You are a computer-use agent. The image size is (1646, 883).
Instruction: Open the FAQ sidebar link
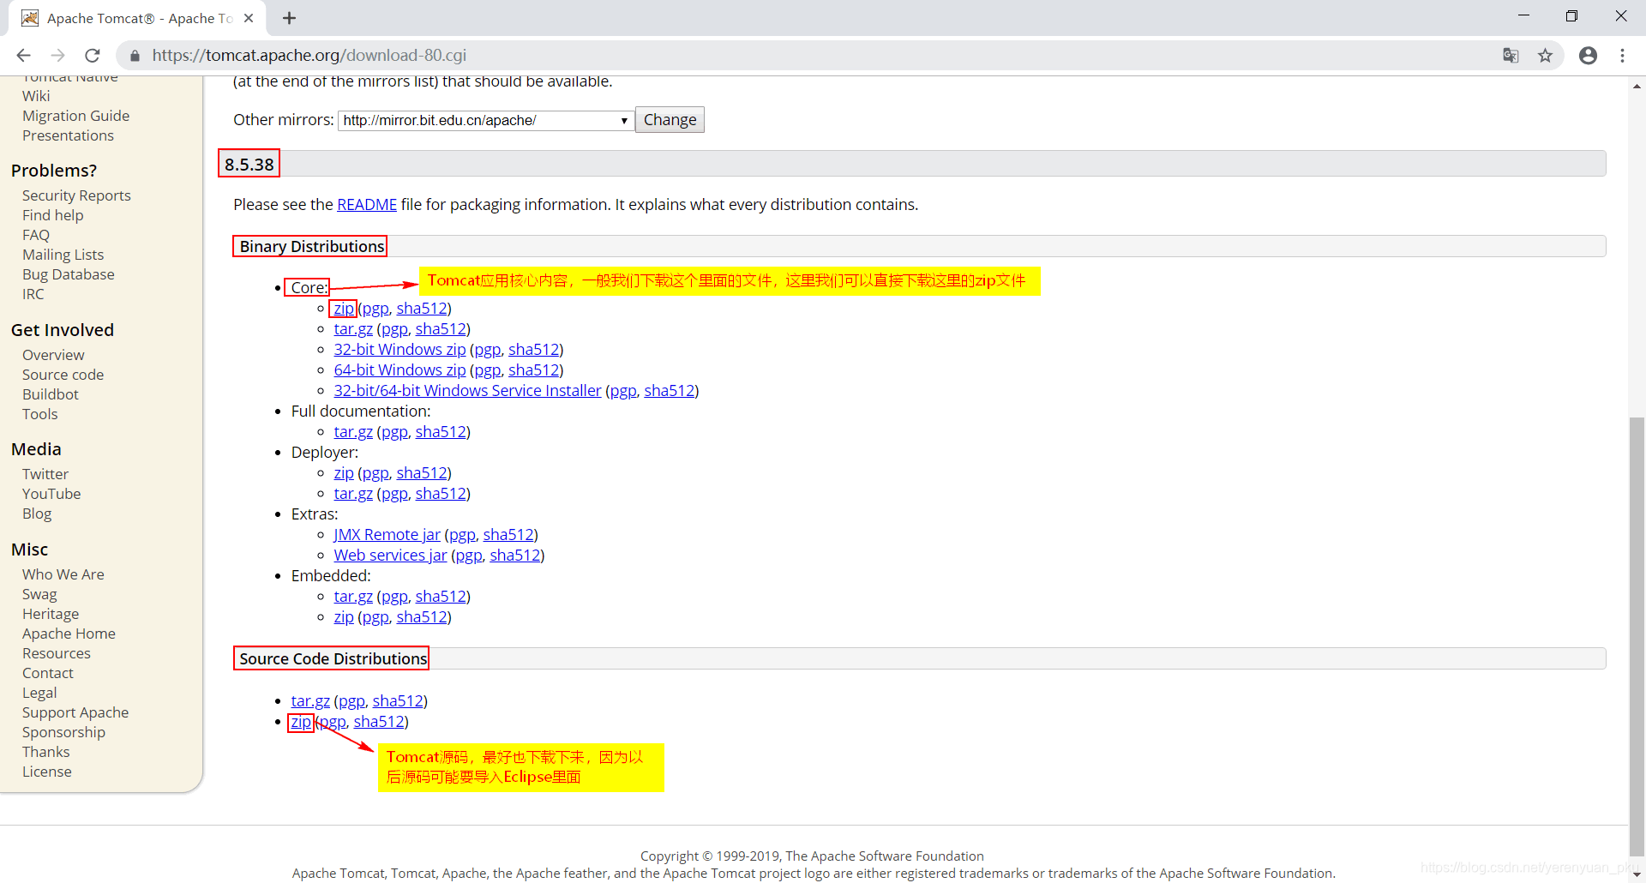pos(36,235)
